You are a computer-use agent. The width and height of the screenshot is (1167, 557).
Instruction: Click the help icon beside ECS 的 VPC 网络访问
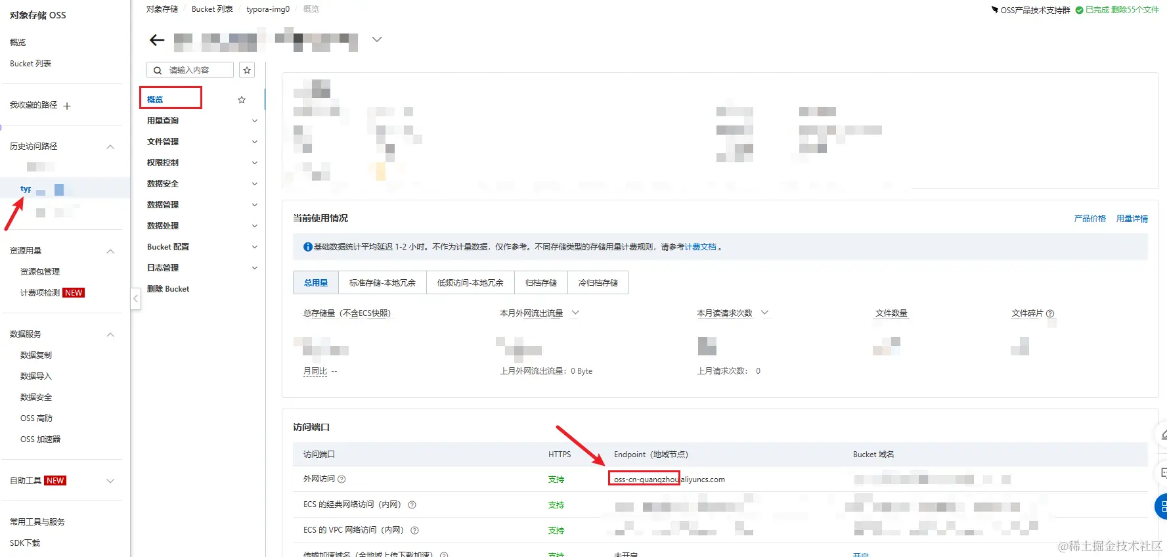[414, 531]
